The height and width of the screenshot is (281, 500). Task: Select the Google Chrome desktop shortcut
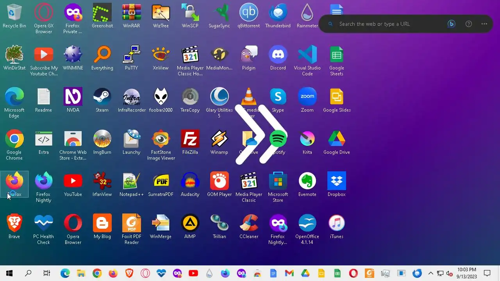coord(14,145)
